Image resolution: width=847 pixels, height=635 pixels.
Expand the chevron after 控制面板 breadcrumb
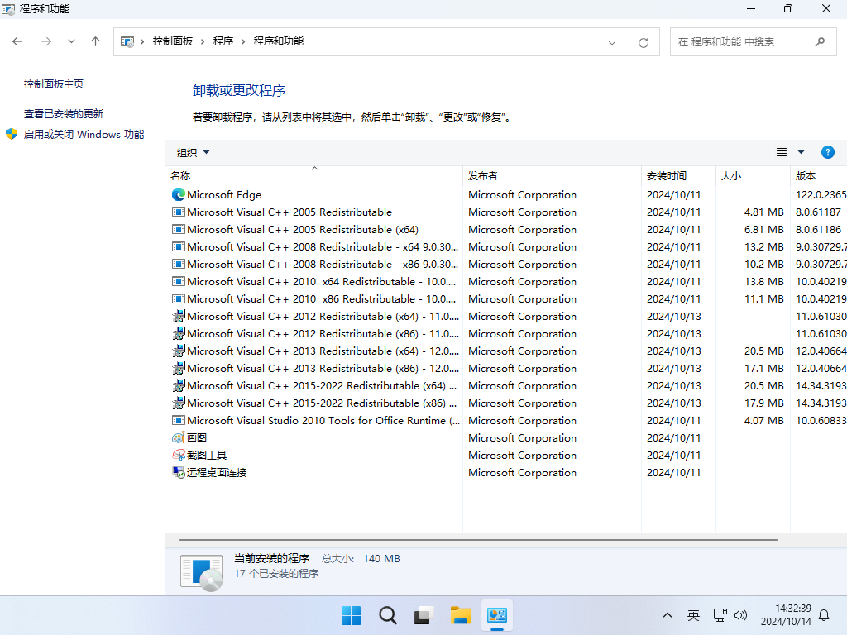[x=203, y=41]
